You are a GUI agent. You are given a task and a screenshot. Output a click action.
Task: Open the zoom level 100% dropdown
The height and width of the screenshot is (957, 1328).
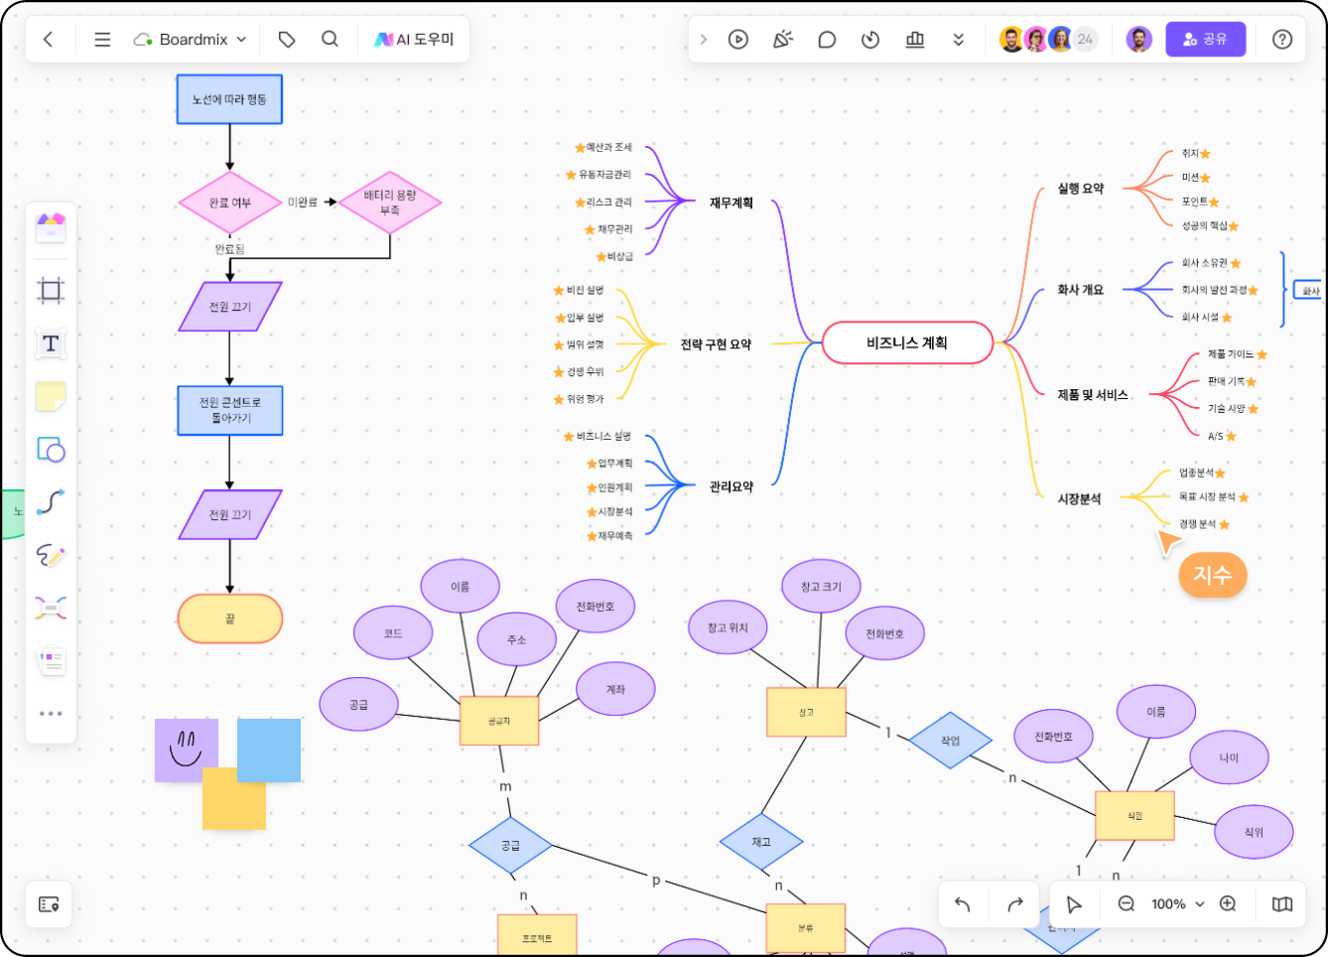(x=1177, y=904)
